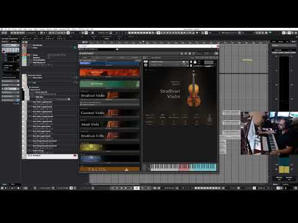Open the Project menu in Cubase
The image size is (298, 223).
click(x=14, y=29)
